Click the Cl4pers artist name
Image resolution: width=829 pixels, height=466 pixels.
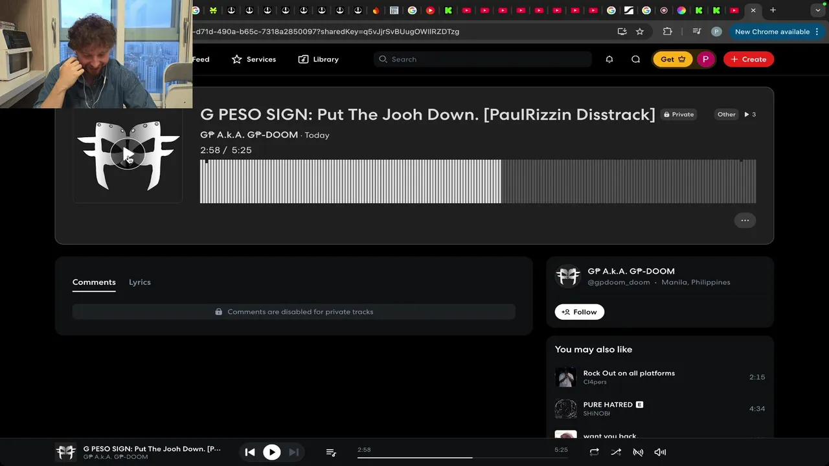click(x=595, y=382)
